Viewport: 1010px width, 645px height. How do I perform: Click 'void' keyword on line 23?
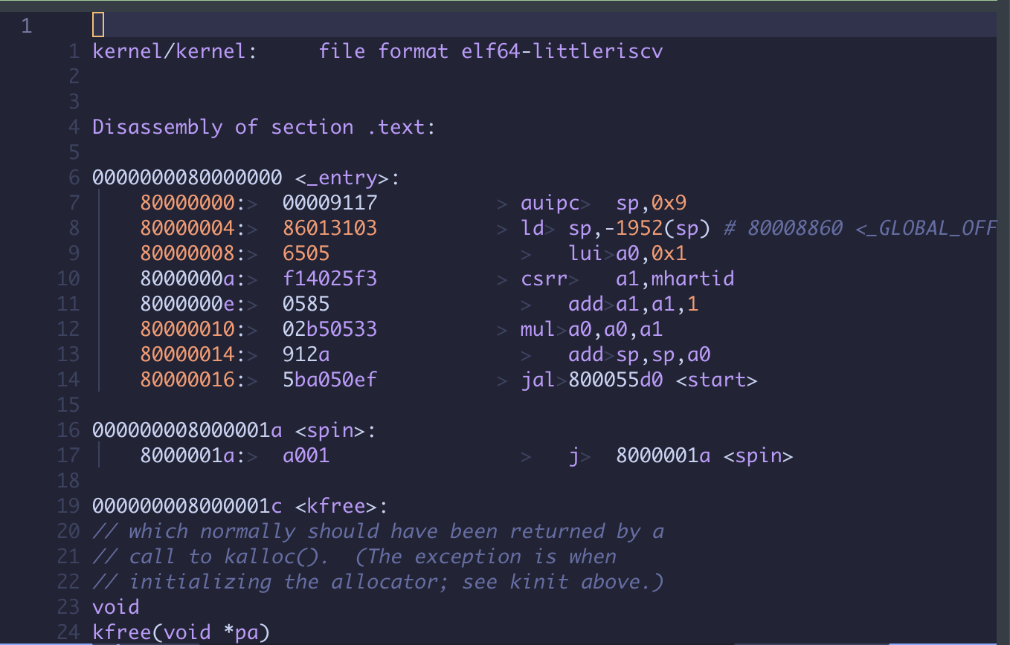[116, 607]
